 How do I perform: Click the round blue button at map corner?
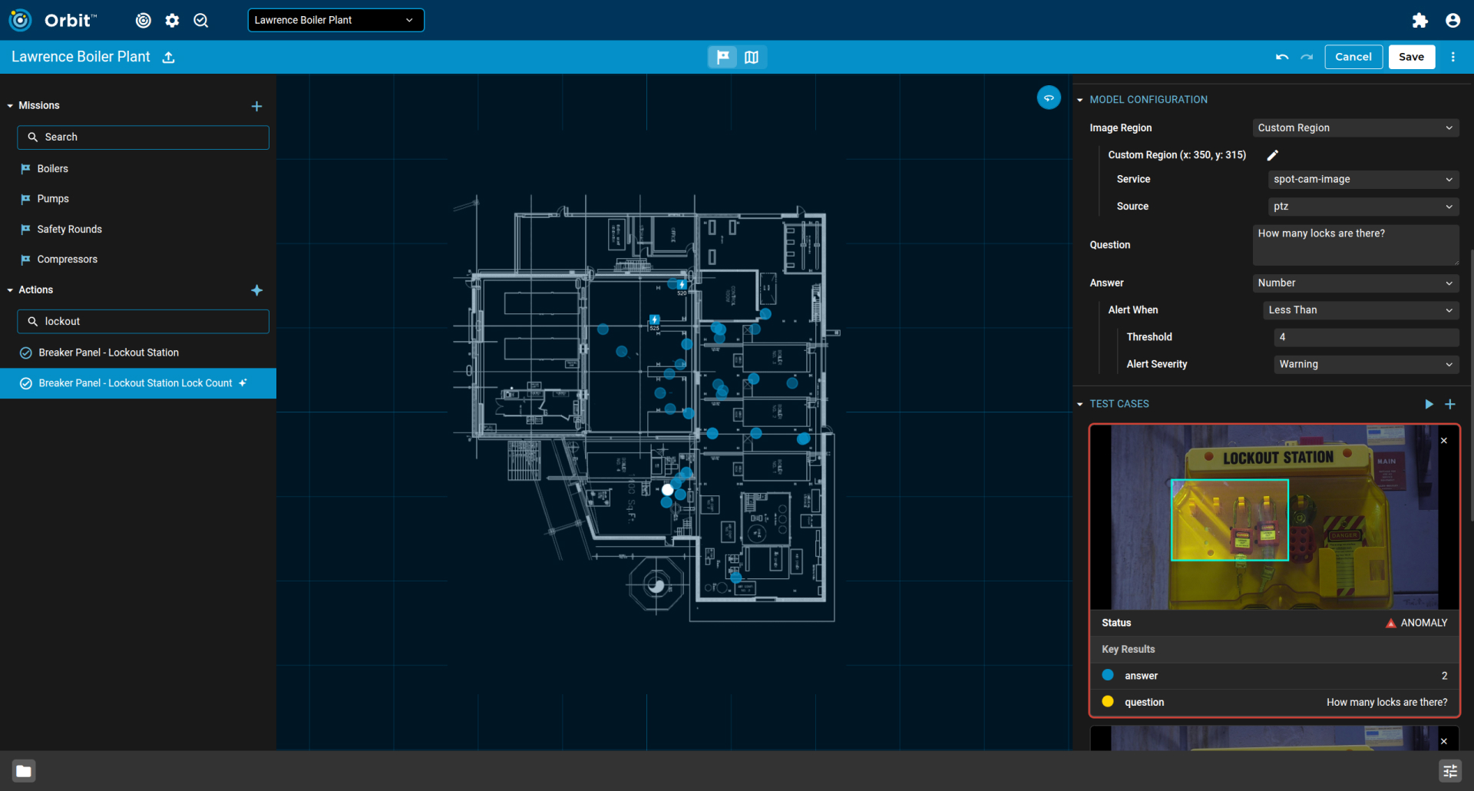1049,98
